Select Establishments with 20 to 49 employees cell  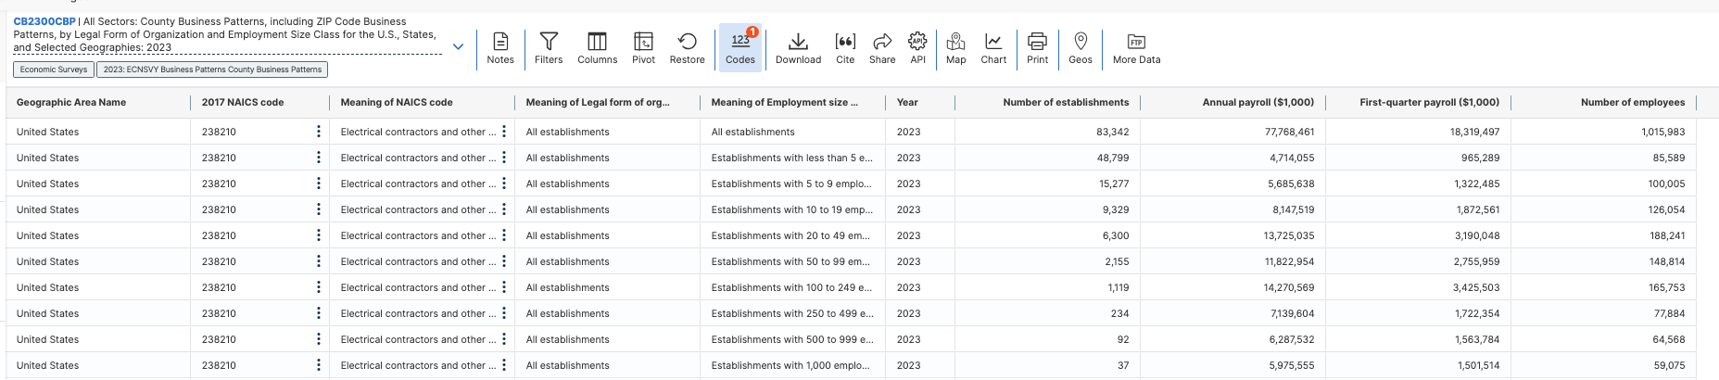[x=792, y=235]
